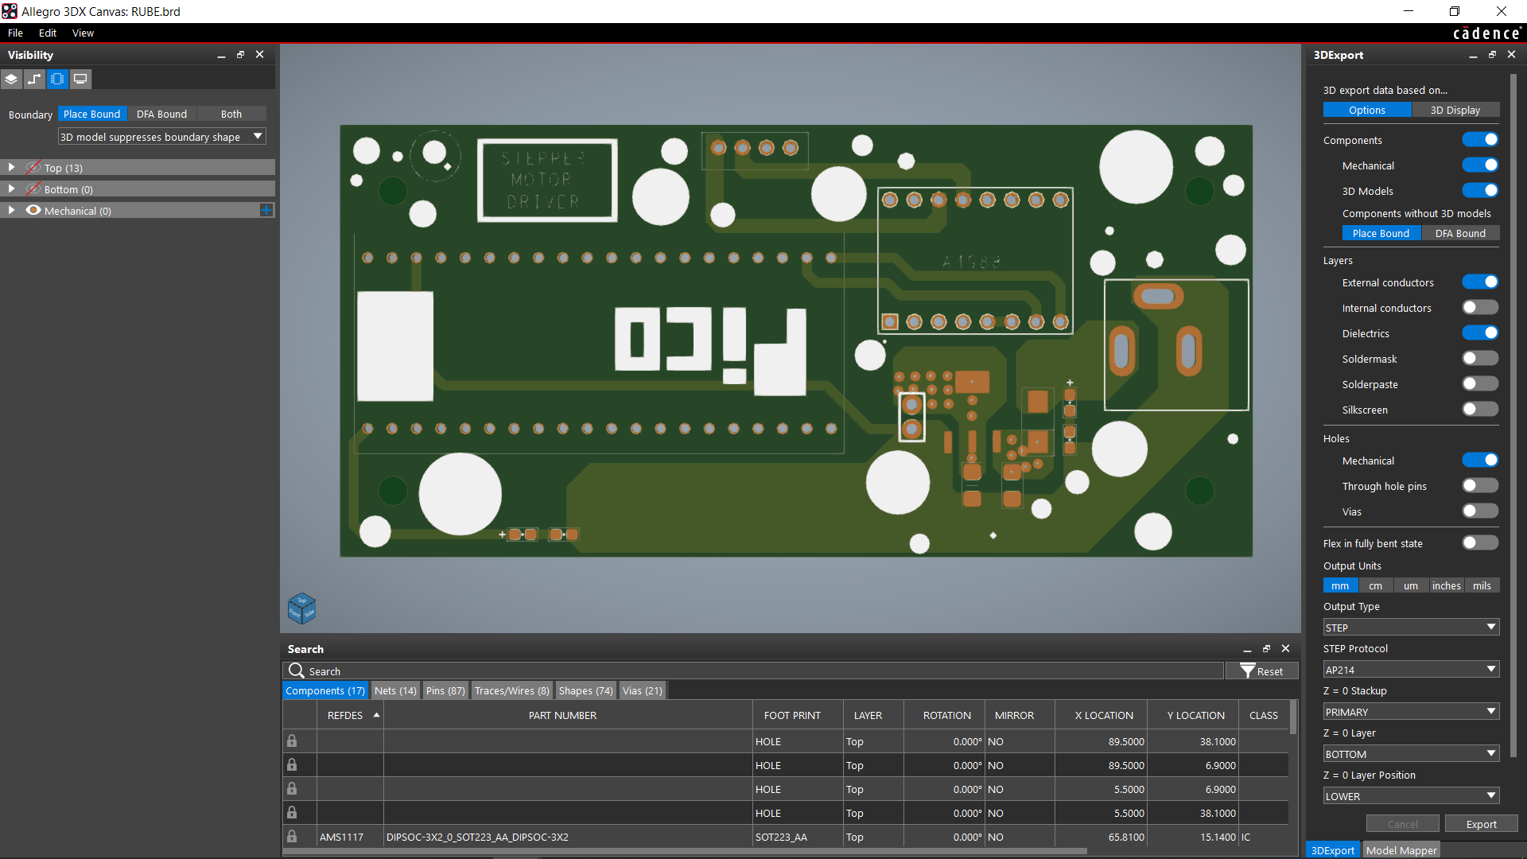This screenshot has height=859, width=1527.
Task: Select the Components visibility icon
Action: tap(57, 79)
